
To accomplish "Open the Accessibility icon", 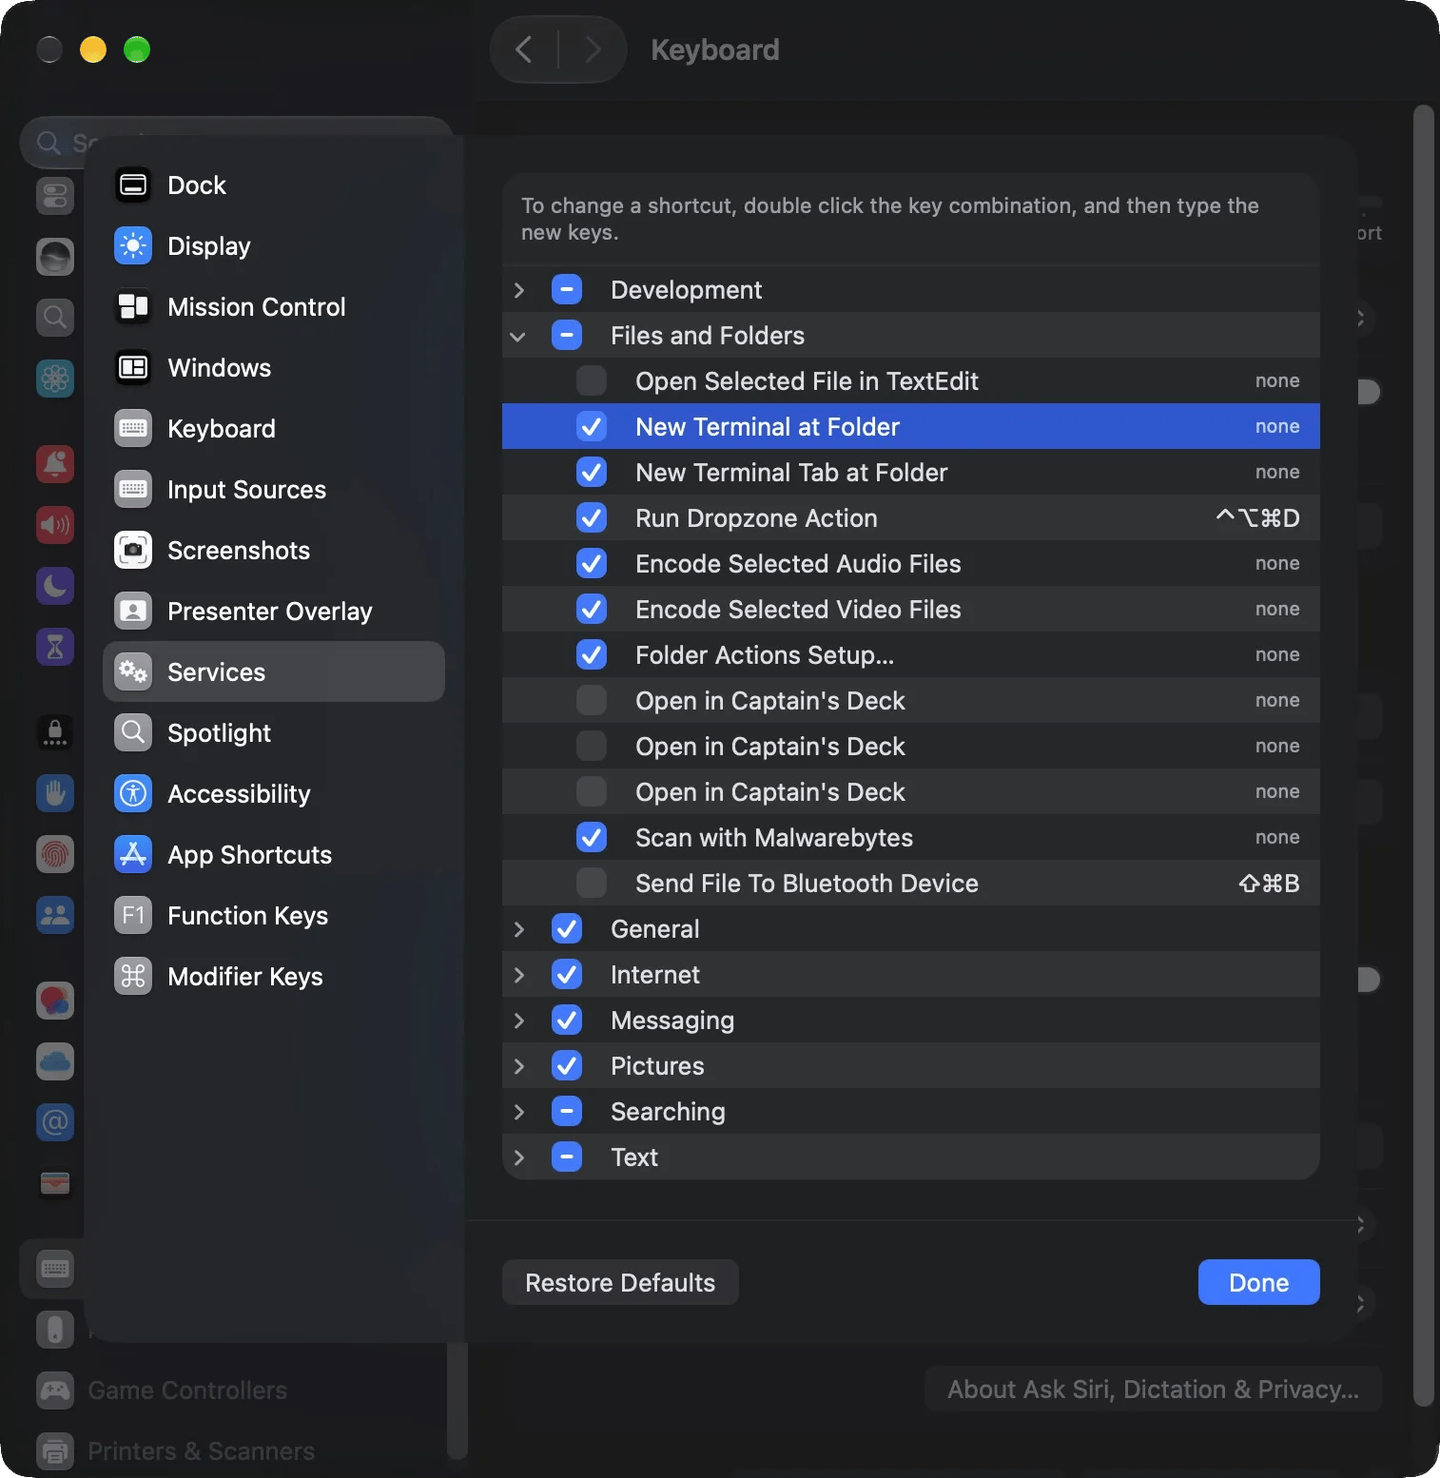I will coord(133,793).
